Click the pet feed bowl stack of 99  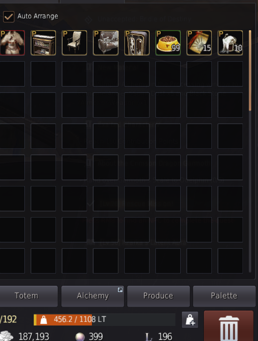168,43
